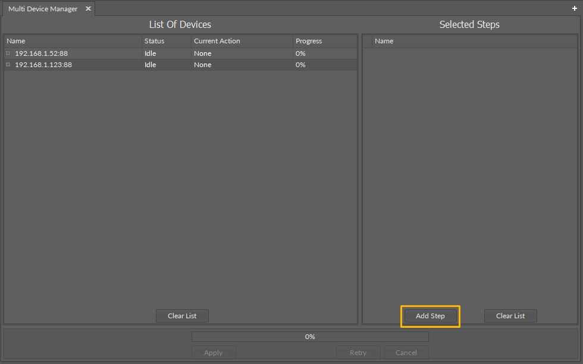Clear the Selected Steps list
The width and height of the screenshot is (583, 364).
pyautogui.click(x=510, y=315)
